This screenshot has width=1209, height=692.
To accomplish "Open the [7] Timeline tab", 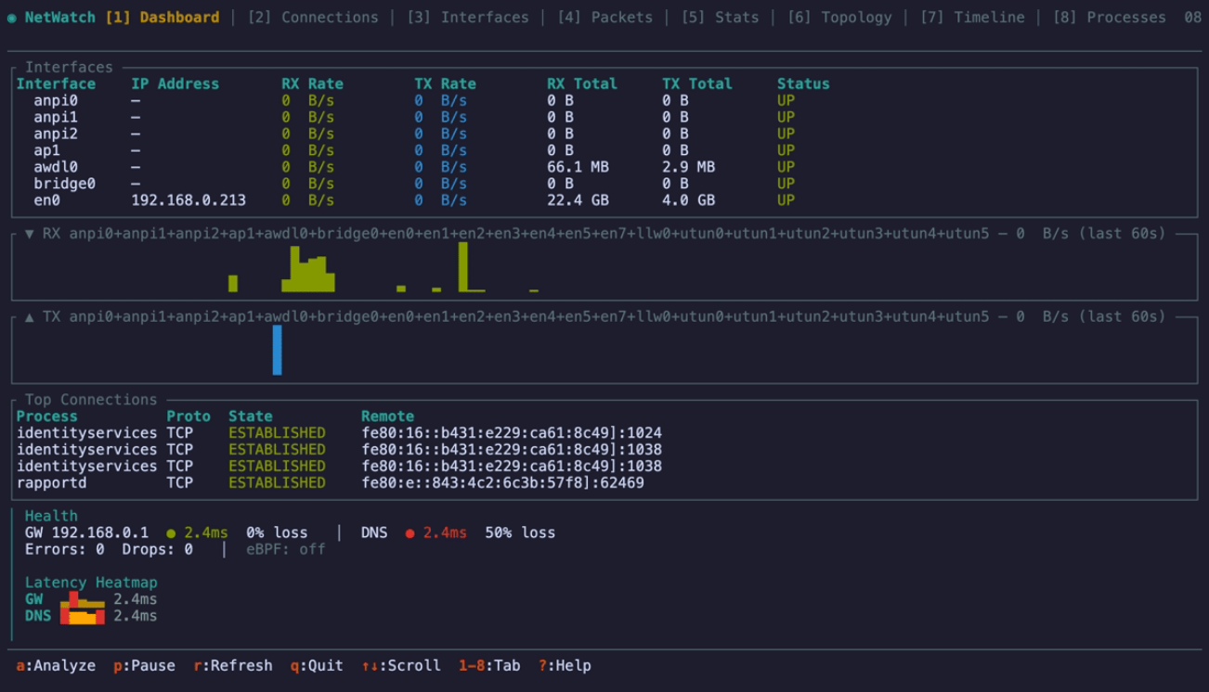I will tap(971, 18).
